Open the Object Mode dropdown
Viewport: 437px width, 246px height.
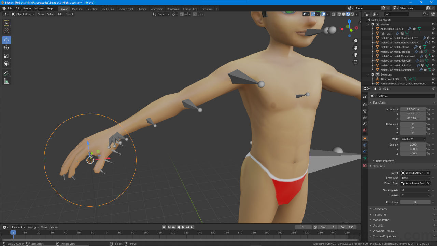[23, 14]
